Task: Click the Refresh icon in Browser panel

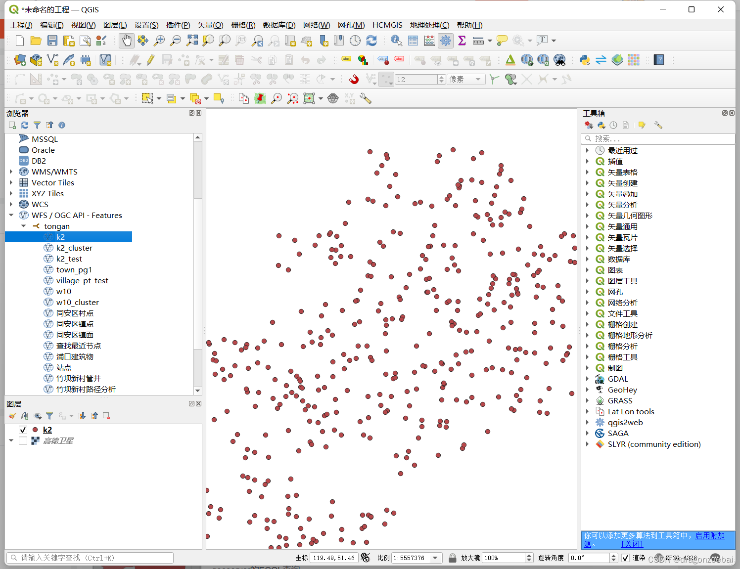Action: pos(25,125)
